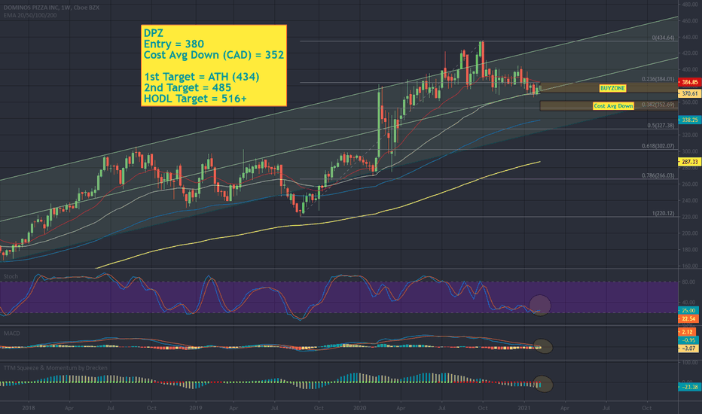The height and width of the screenshot is (414, 702).
Task: Select the yellow 287.33 EMA price tag
Action: pyautogui.click(x=690, y=162)
